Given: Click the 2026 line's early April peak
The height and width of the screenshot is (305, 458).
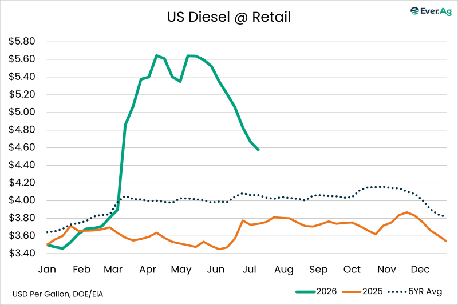Looking at the screenshot, I should click(156, 55).
